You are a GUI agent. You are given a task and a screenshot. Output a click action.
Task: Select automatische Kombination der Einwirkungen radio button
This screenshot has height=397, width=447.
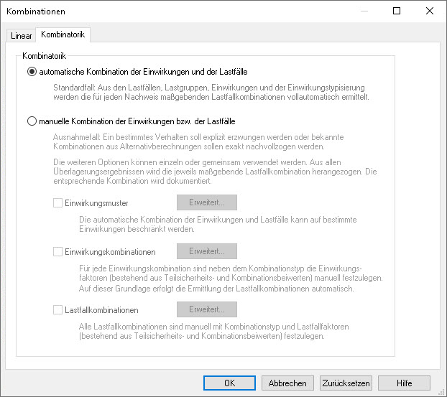32,71
